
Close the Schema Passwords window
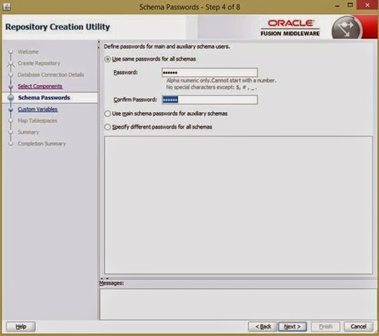pos(367,6)
